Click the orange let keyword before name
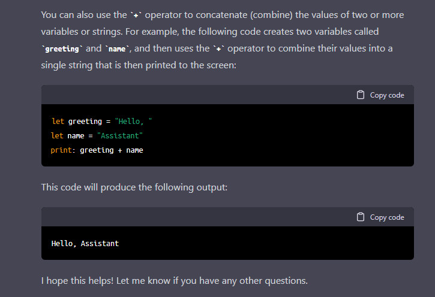Image resolution: width=435 pixels, height=297 pixels. click(57, 136)
